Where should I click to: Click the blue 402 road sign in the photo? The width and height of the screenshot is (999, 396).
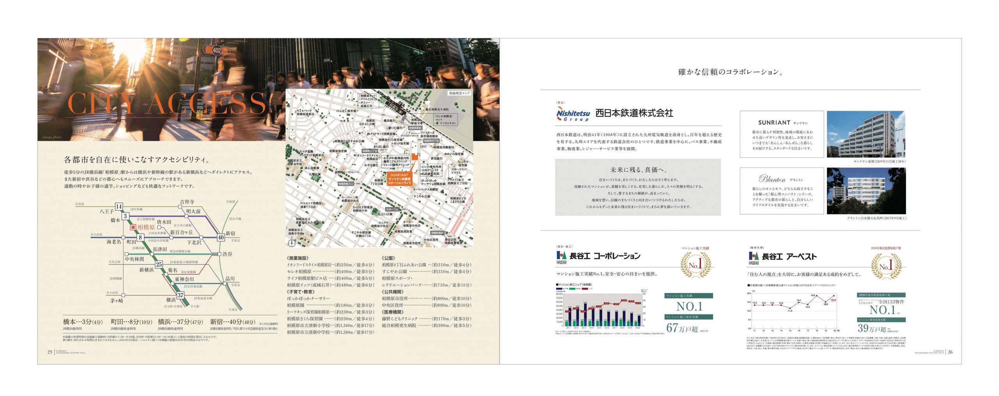coord(217,50)
